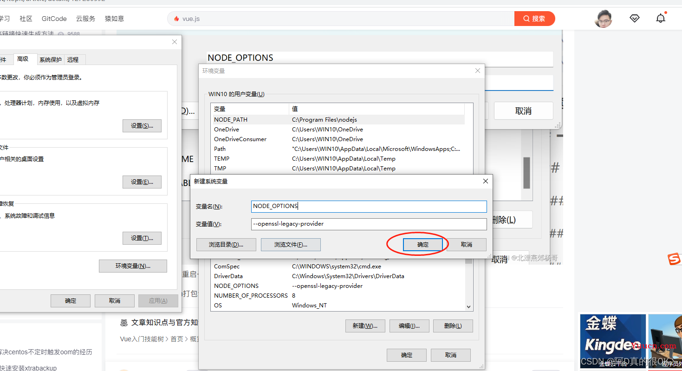
Task: Select the NUMBER_OF_PROCESSORS variable row
Action: [x=338, y=295]
